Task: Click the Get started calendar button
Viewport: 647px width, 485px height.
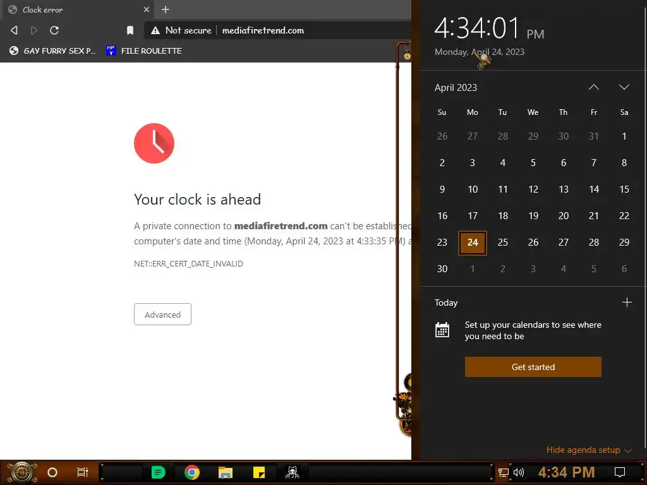Action: pyautogui.click(x=533, y=367)
